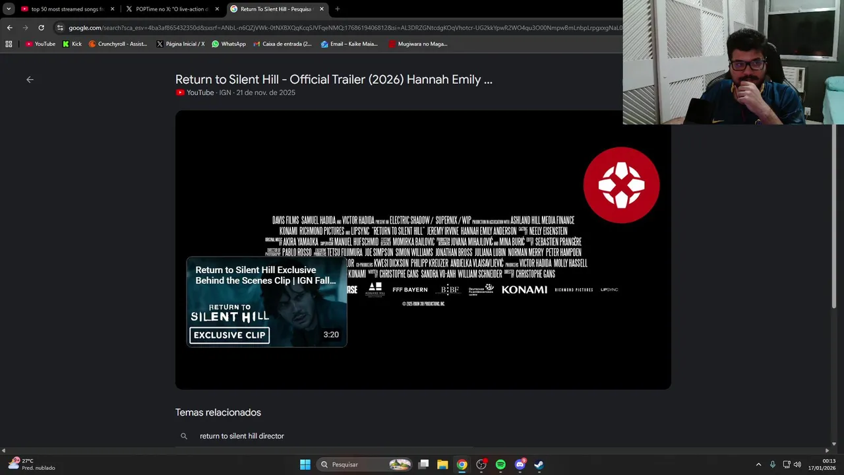Screen dimensions: 844x475
Task: Select return to silent hill director suggestion
Action: [x=242, y=436]
